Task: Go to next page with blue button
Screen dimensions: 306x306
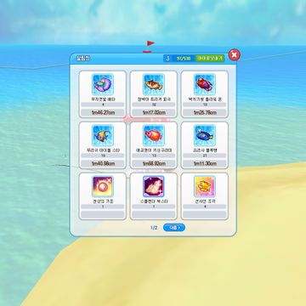Action: coord(174,228)
